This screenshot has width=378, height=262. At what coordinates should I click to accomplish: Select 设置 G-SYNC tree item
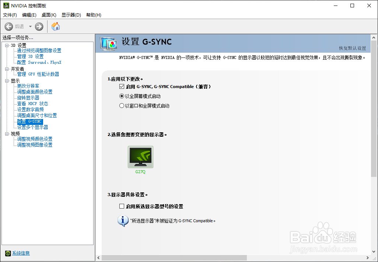(30, 122)
